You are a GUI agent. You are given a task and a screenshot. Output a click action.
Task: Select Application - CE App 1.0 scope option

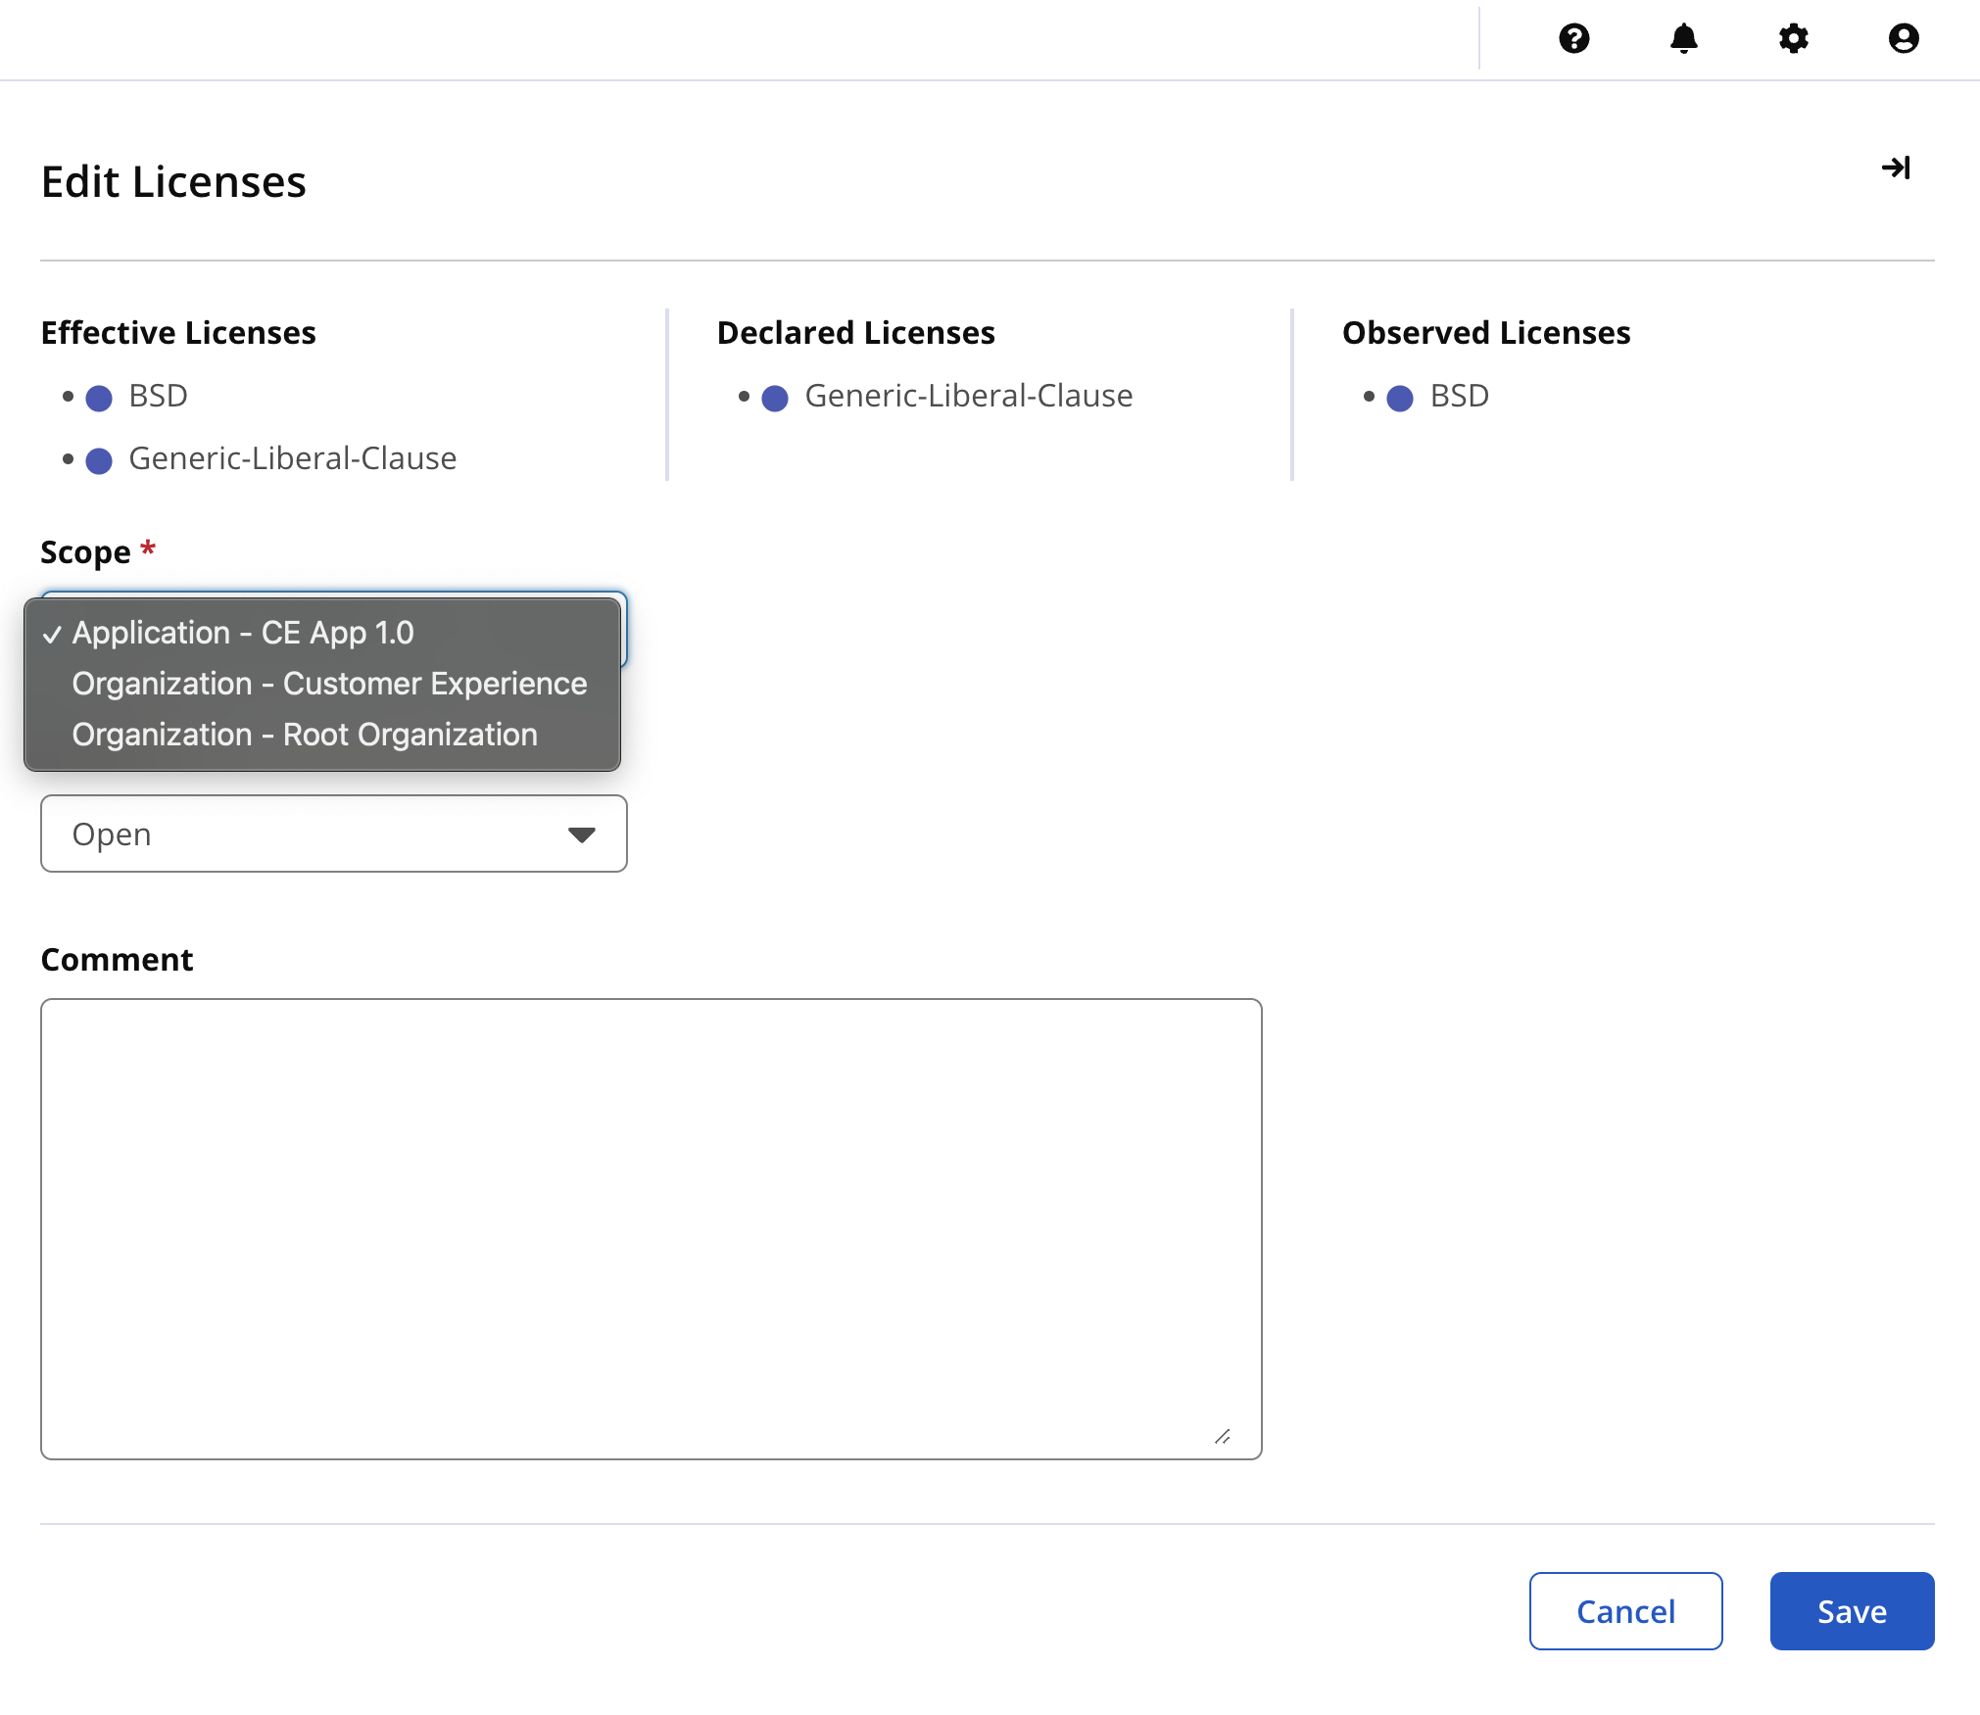pos(322,633)
